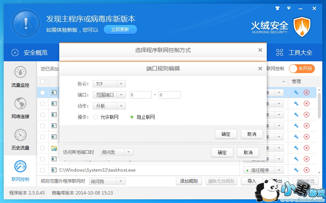Click red delete icon in row just above taskhost.exe
This screenshot has width=326, height=203.
[306, 159]
